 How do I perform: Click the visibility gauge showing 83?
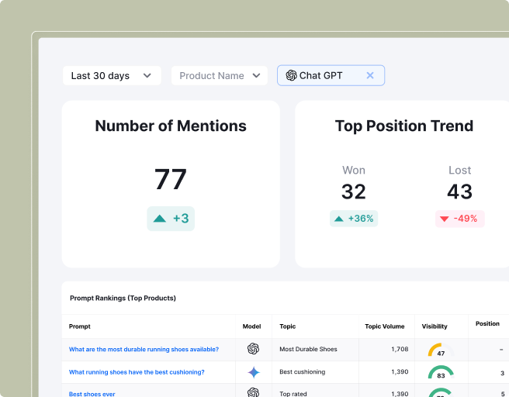pyautogui.click(x=441, y=373)
